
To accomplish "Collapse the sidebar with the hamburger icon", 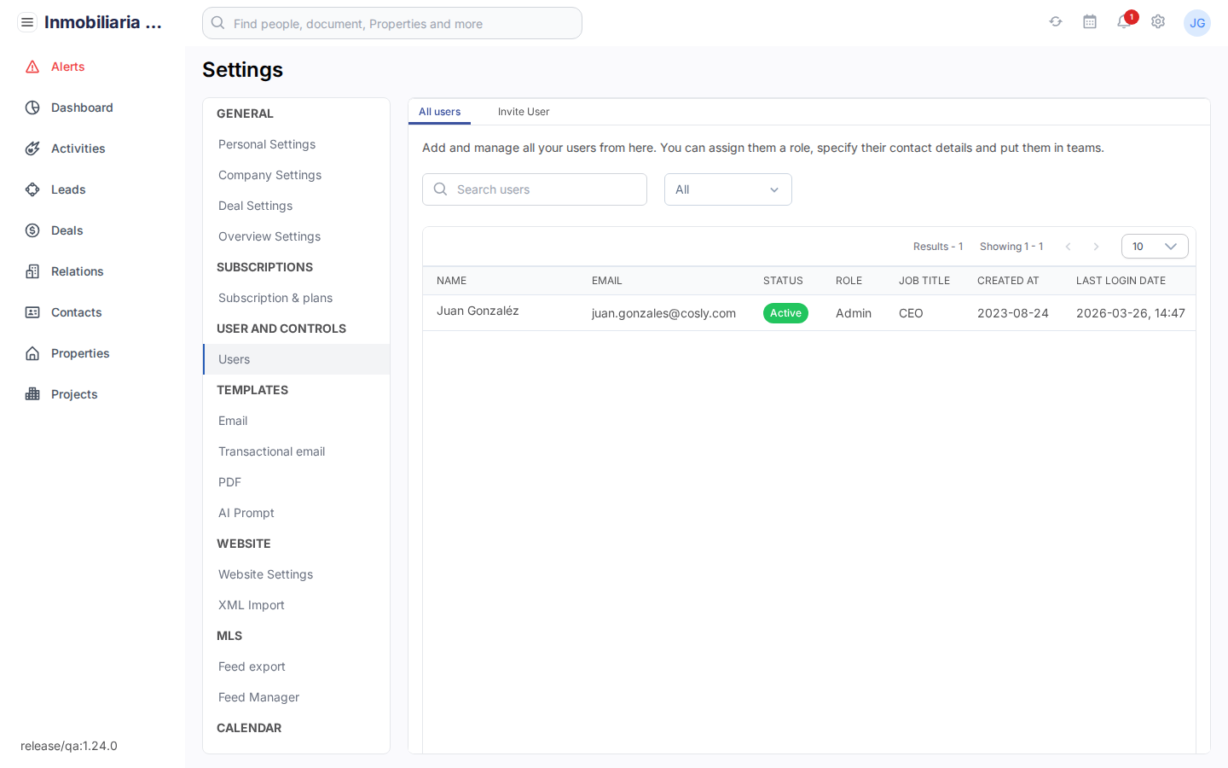I will tap(27, 21).
